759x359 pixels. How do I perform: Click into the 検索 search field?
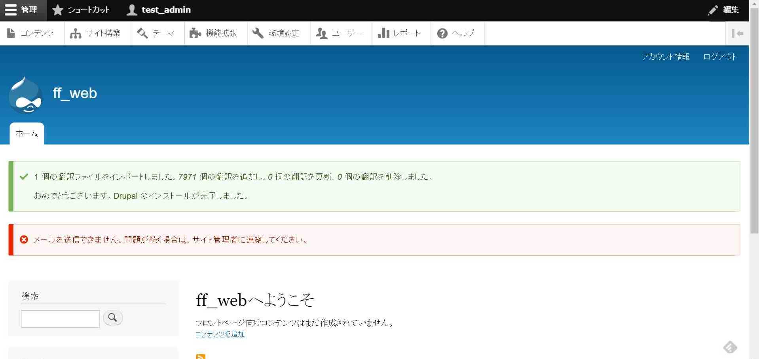click(x=60, y=319)
